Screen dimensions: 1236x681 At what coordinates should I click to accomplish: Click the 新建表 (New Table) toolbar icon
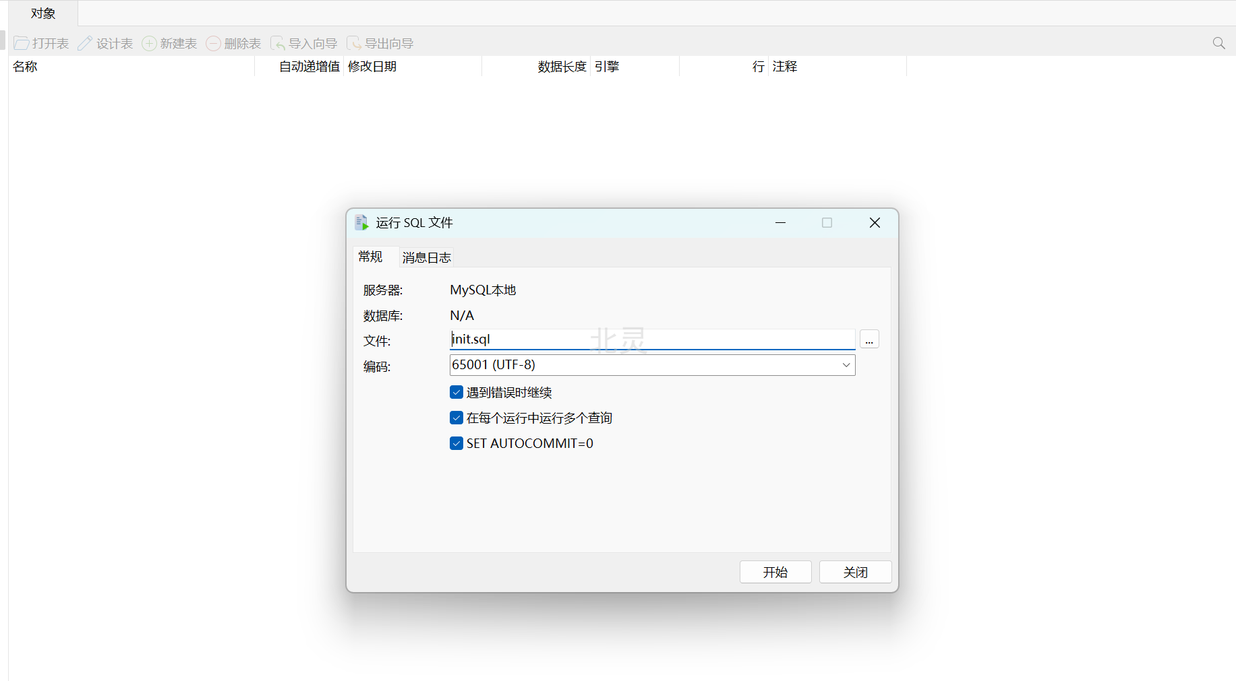click(x=149, y=44)
